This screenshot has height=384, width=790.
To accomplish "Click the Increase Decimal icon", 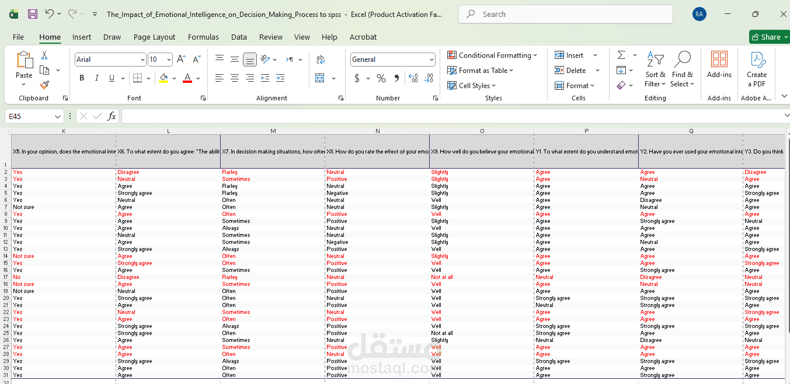I will [x=413, y=78].
